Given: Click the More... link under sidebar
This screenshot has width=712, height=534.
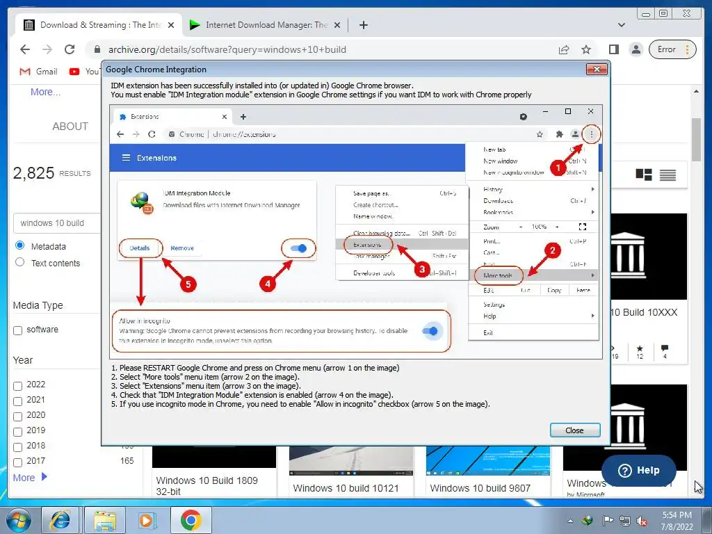Looking at the screenshot, I should [45, 92].
